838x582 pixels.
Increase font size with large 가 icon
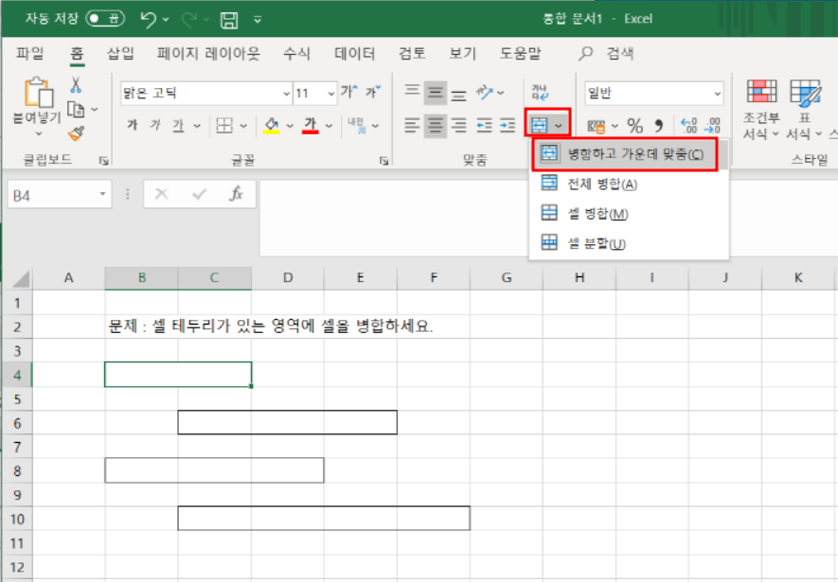[x=349, y=92]
